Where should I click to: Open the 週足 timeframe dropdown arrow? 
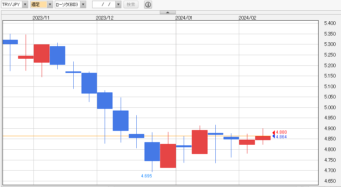50,4
